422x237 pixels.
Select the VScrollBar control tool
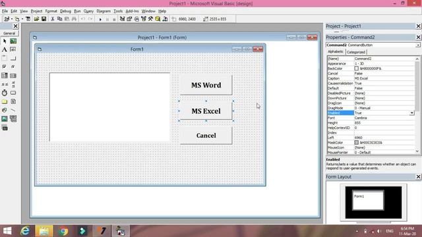pos(13,84)
